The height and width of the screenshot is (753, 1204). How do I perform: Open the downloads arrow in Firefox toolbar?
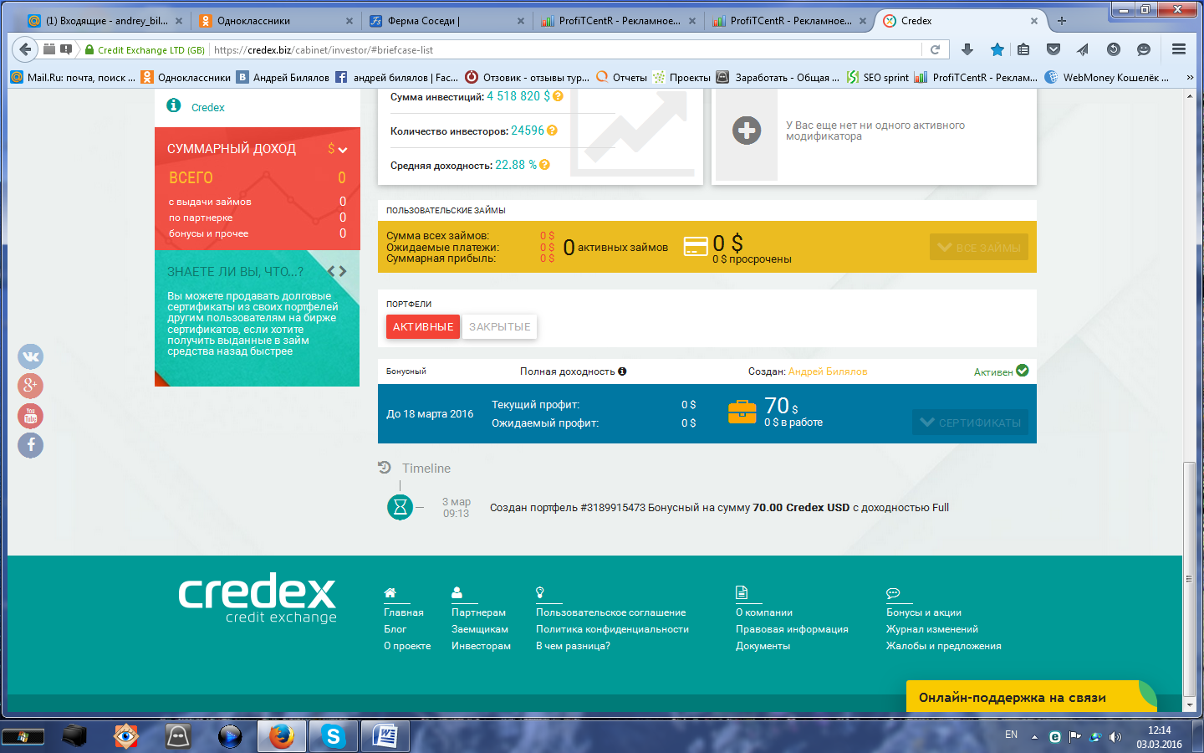[967, 49]
